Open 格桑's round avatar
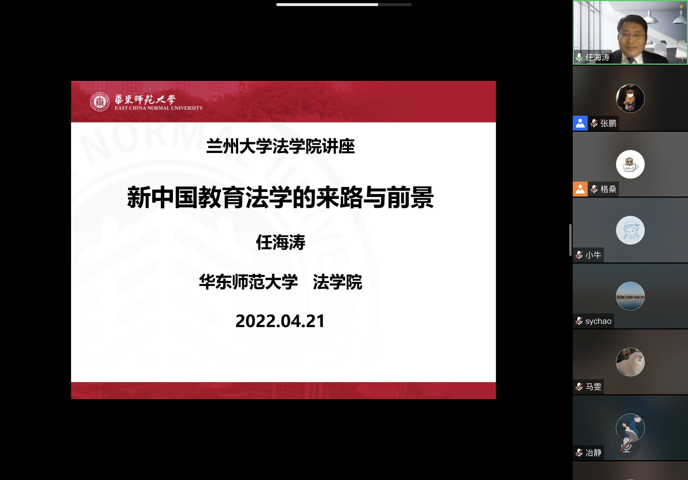Image resolution: width=688 pixels, height=480 pixels. (630, 164)
